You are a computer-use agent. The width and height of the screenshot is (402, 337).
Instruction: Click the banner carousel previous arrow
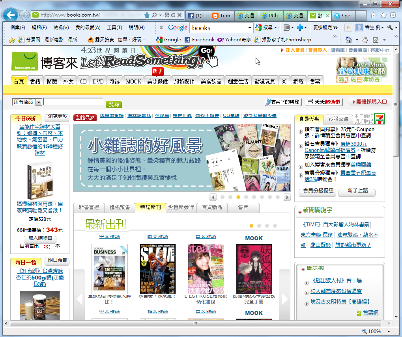(213, 197)
